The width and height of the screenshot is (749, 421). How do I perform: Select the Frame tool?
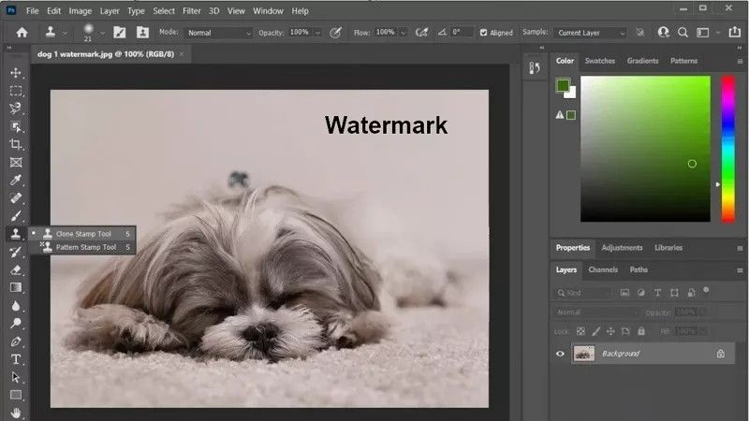pos(16,162)
